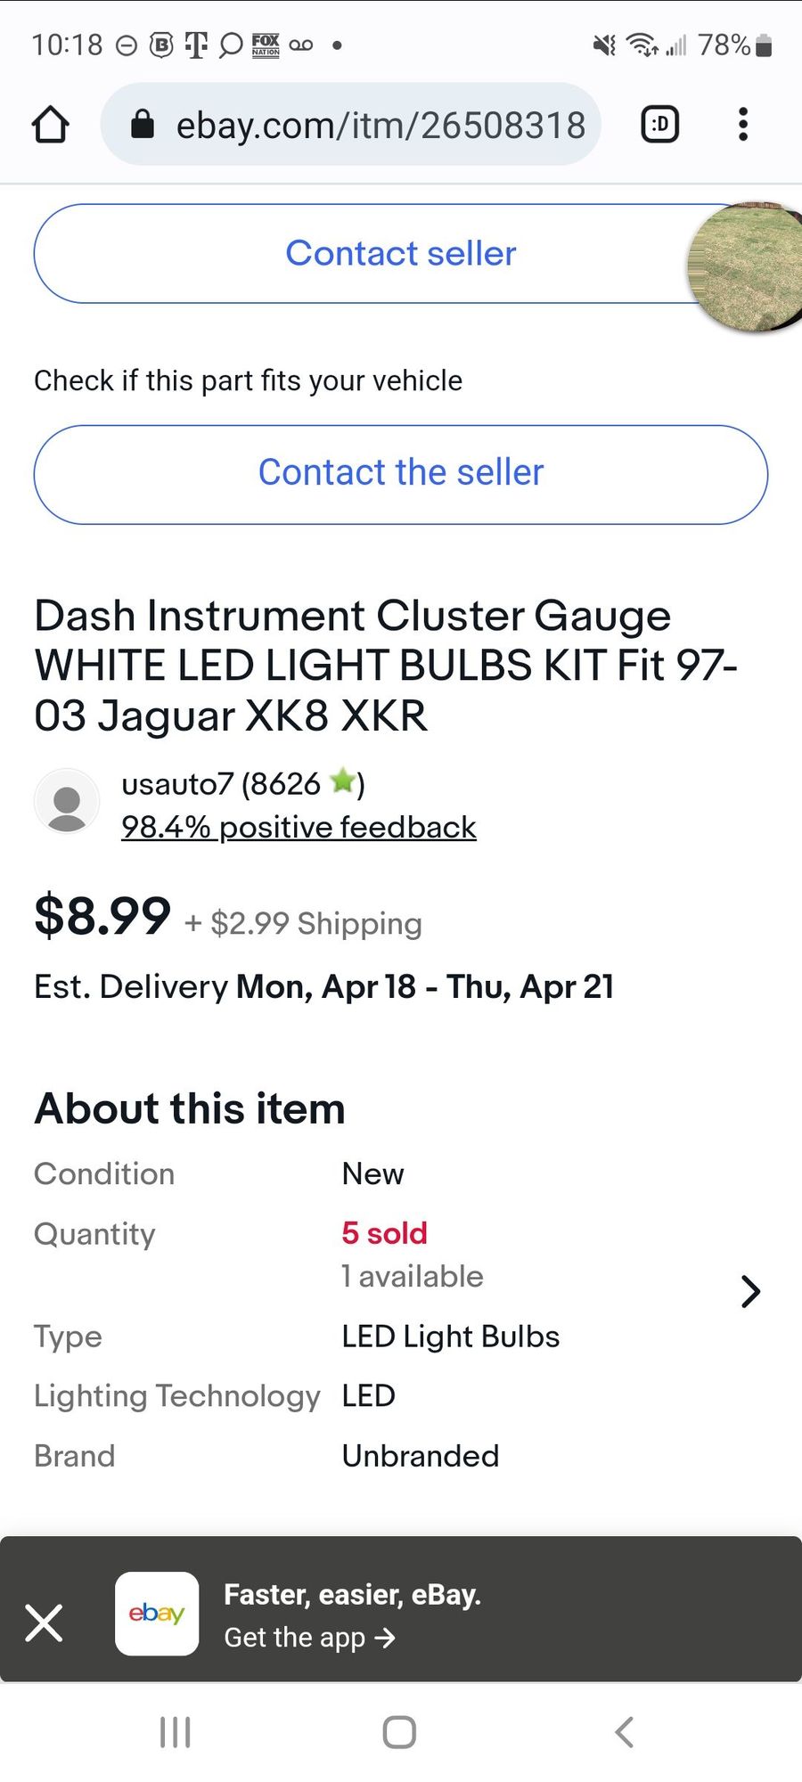Tap Get the app link

[x=309, y=1638]
